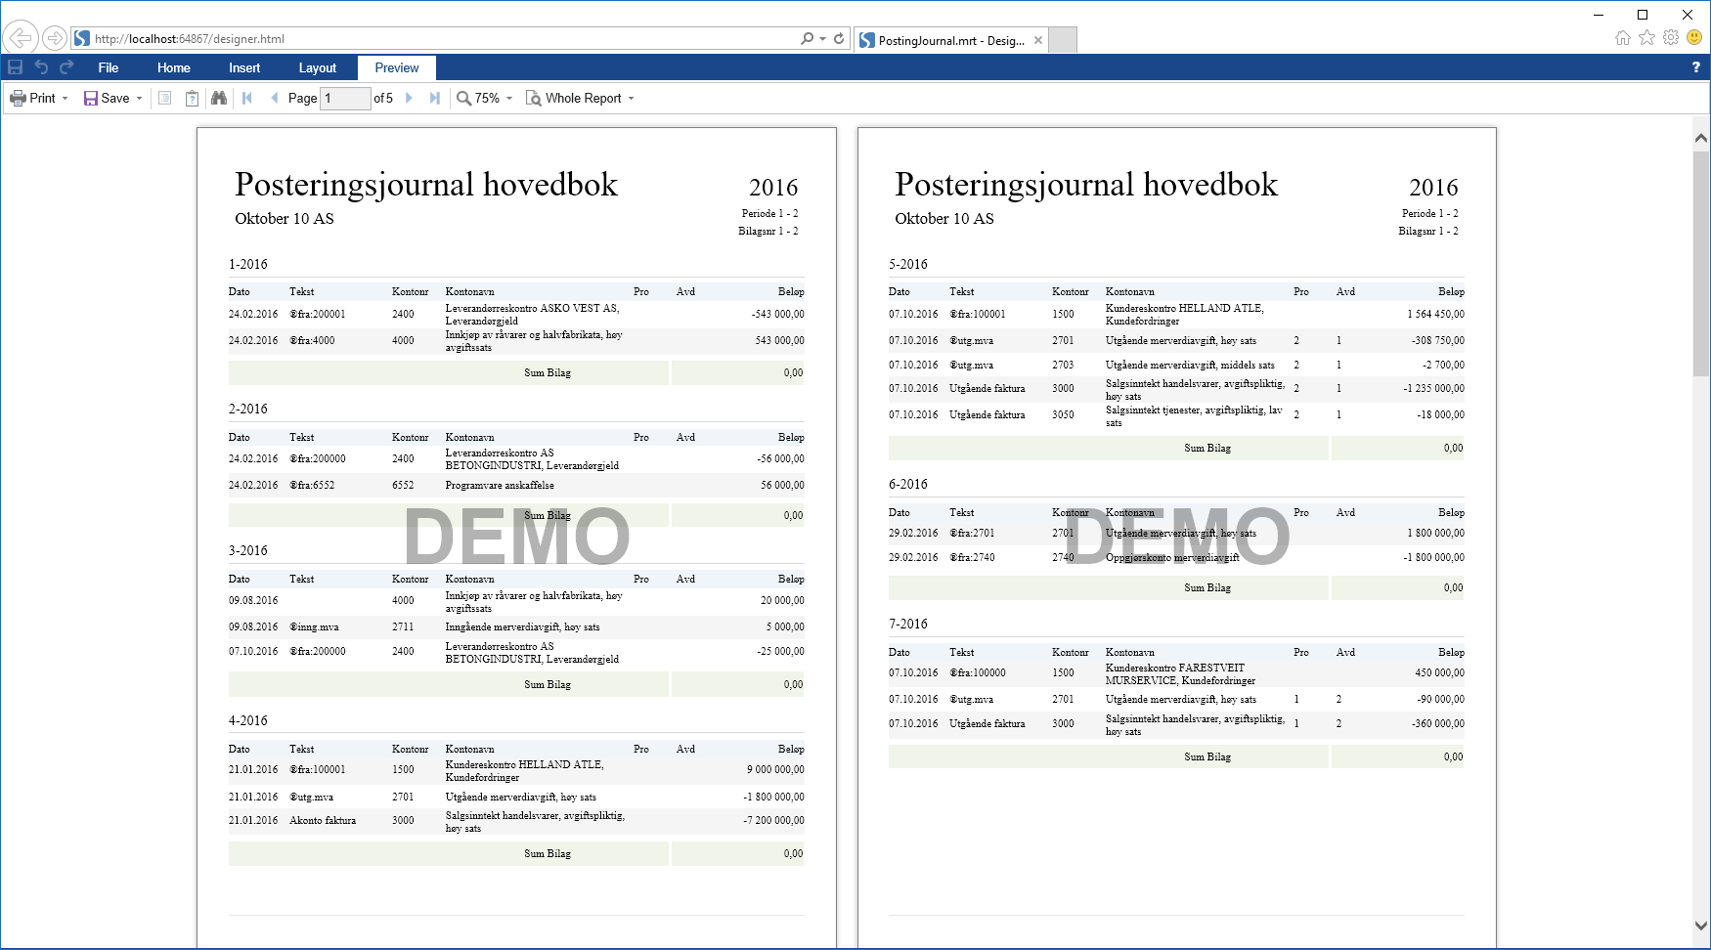Click the '9 000 000,00' amount cell
This screenshot has width=1711, height=950.
[776, 770]
